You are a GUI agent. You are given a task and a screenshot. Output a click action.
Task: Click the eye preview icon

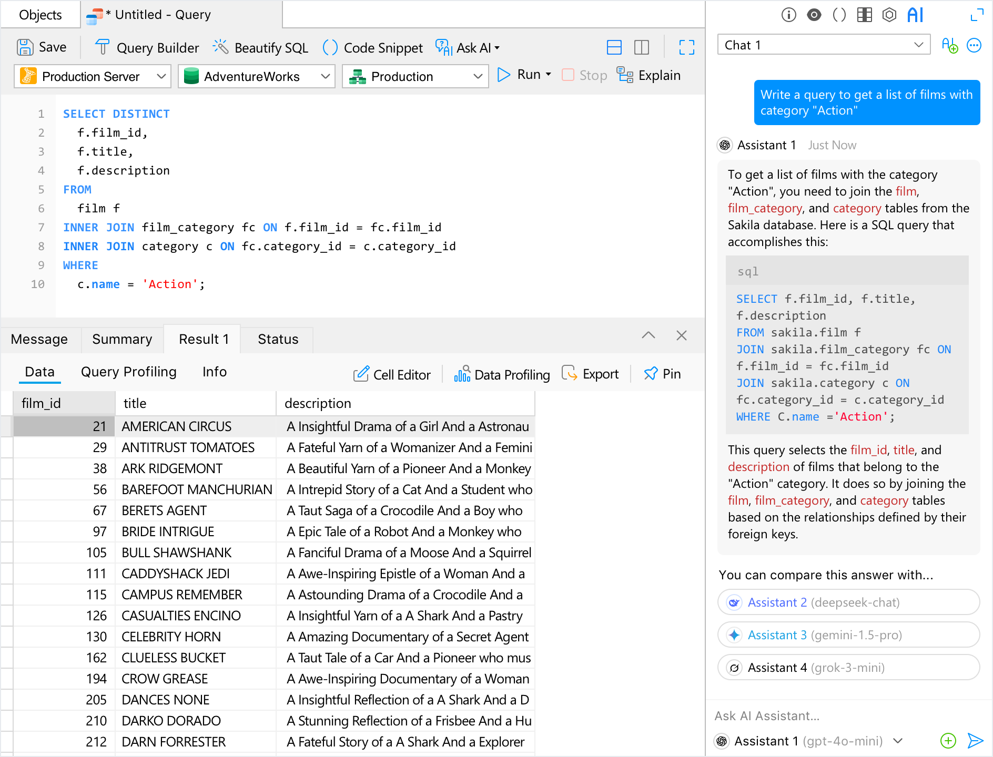coord(814,15)
